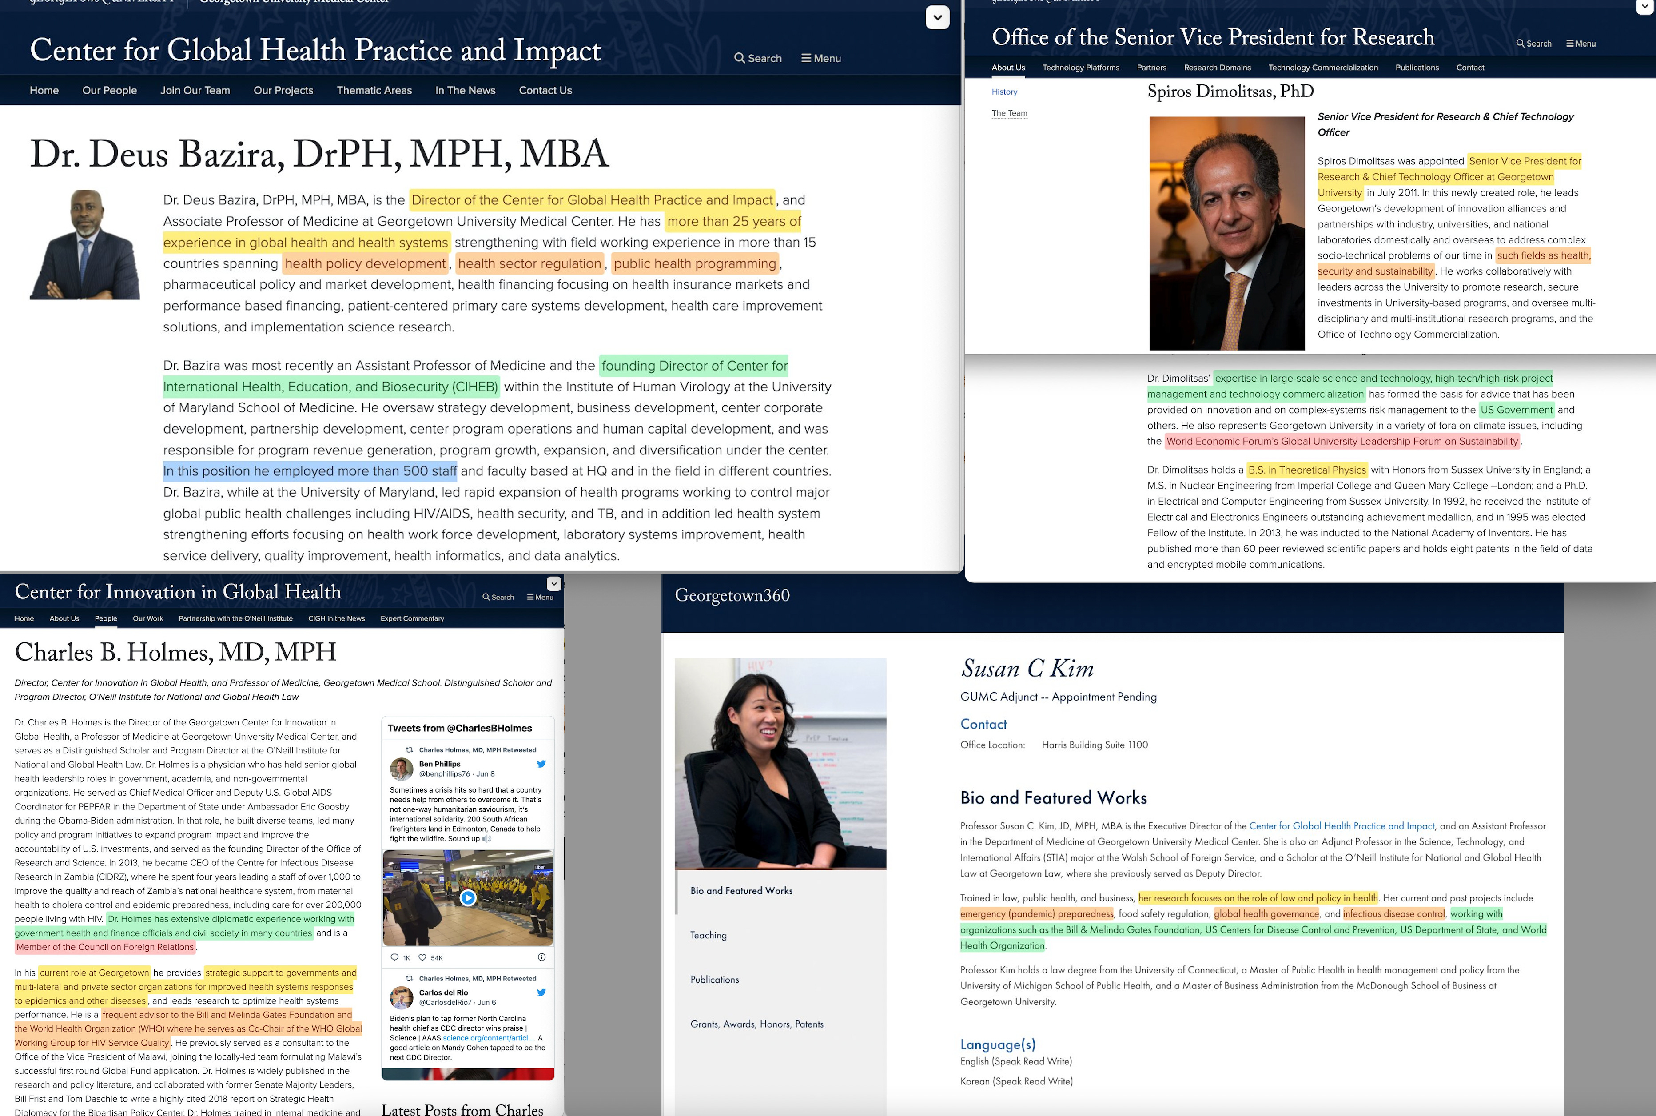
Task: Open Menu icon in Center for Innovation header
Action: (x=539, y=597)
